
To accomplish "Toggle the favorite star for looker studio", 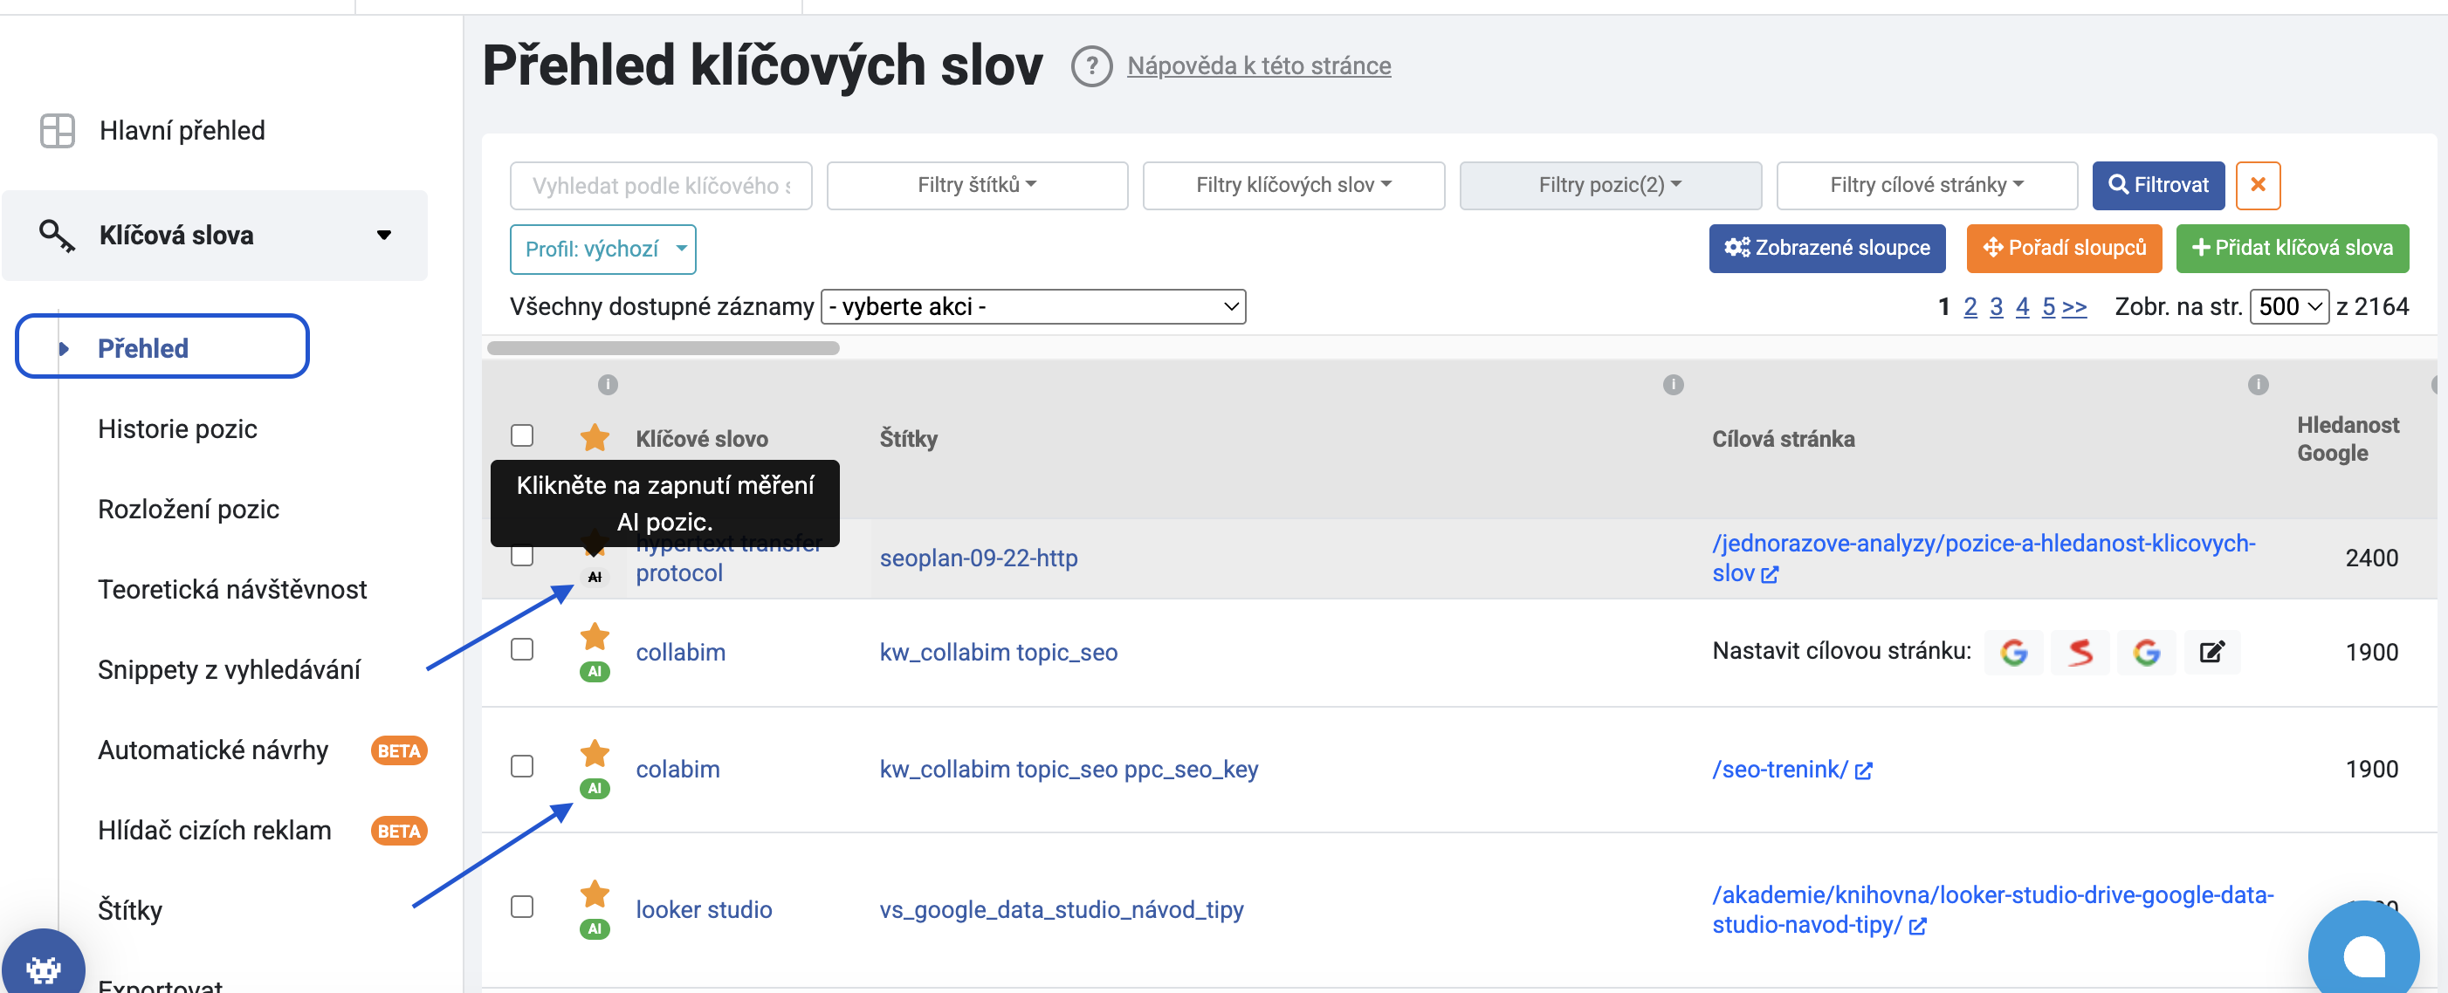I will (x=595, y=894).
